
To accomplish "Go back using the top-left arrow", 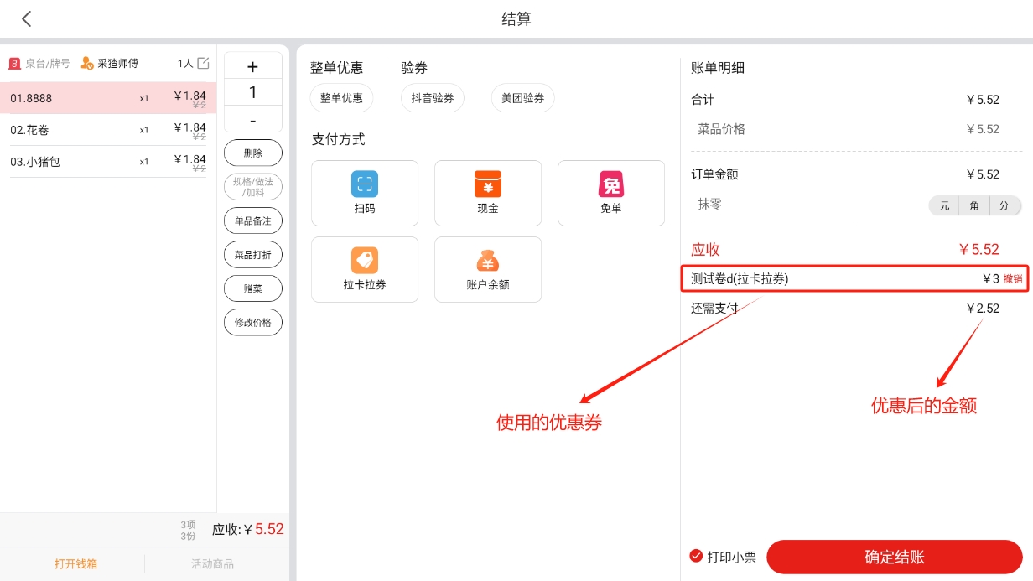I will (27, 19).
